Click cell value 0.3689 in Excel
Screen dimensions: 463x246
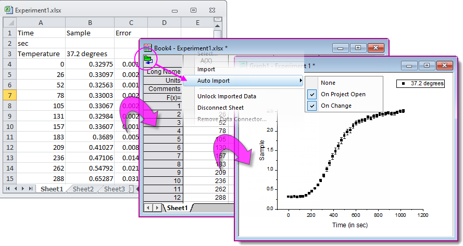point(90,137)
